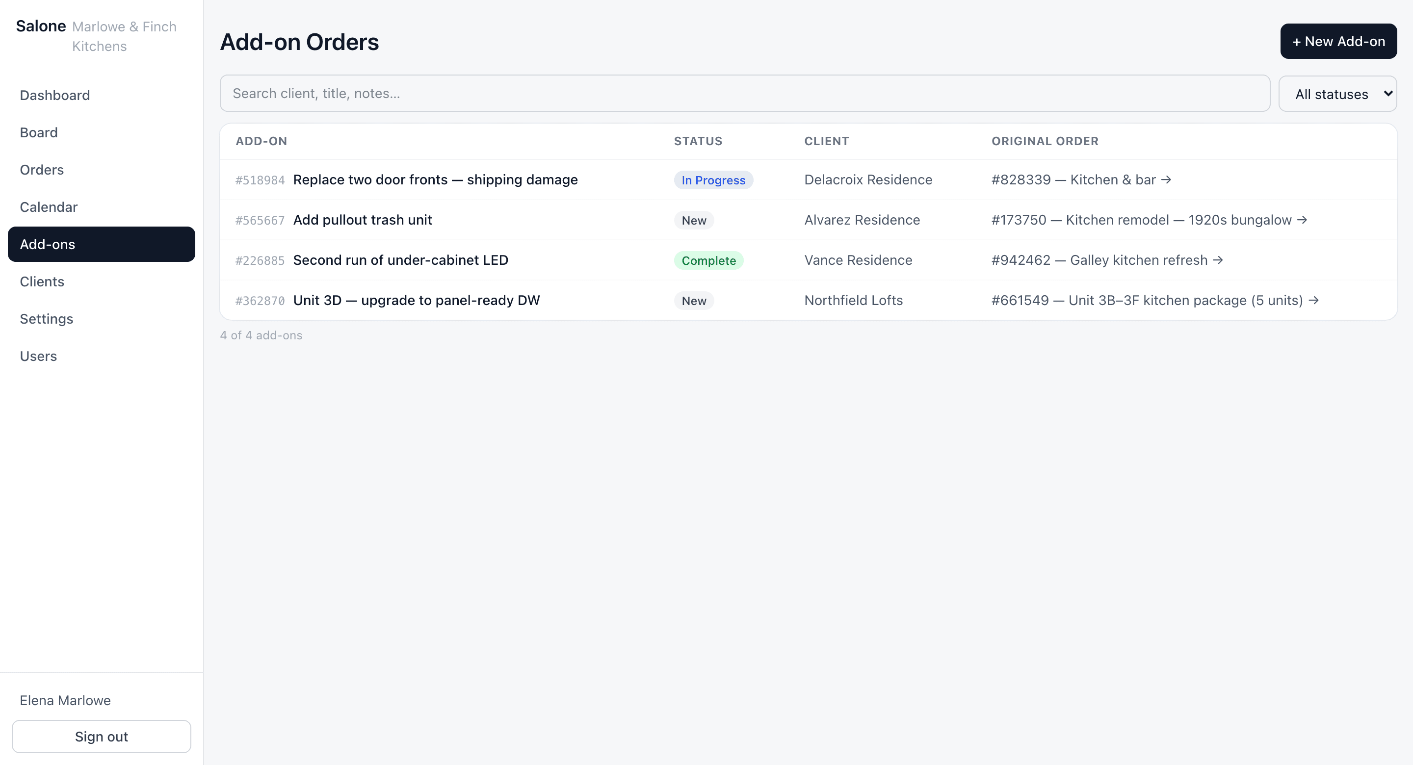The height and width of the screenshot is (765, 1413).
Task: Open the Clients page
Action: click(x=102, y=282)
